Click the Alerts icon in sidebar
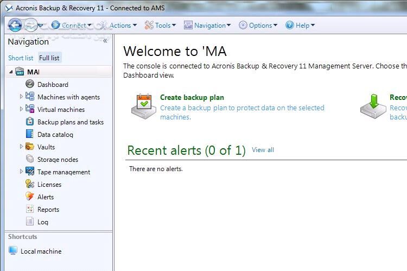This screenshot has width=407, height=271. [x=30, y=197]
